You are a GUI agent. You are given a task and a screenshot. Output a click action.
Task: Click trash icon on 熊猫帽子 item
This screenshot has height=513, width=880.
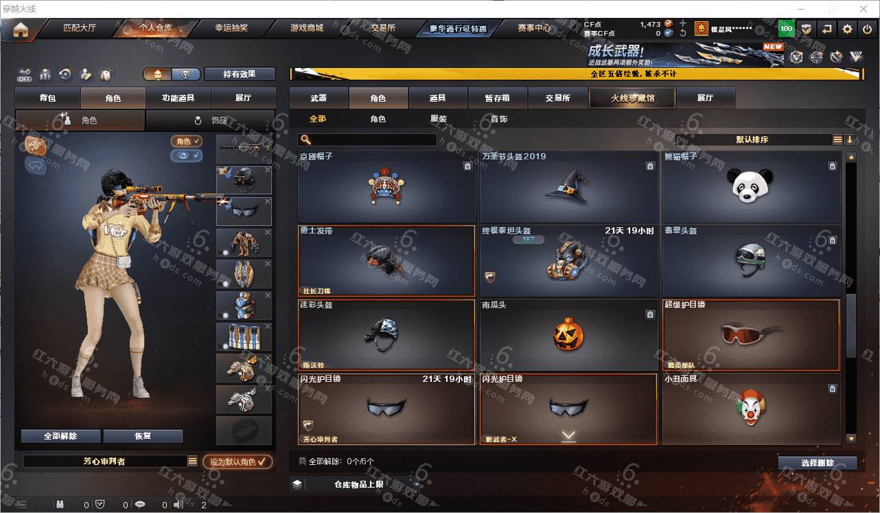tap(832, 166)
